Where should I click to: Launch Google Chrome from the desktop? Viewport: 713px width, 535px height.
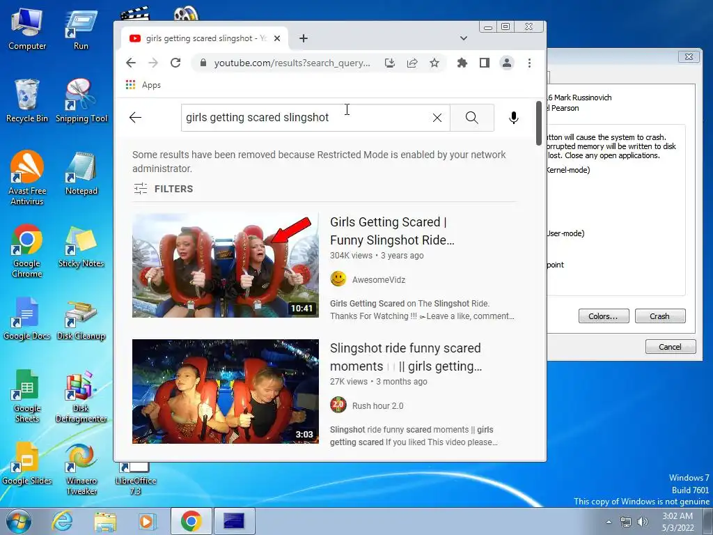pyautogui.click(x=27, y=251)
